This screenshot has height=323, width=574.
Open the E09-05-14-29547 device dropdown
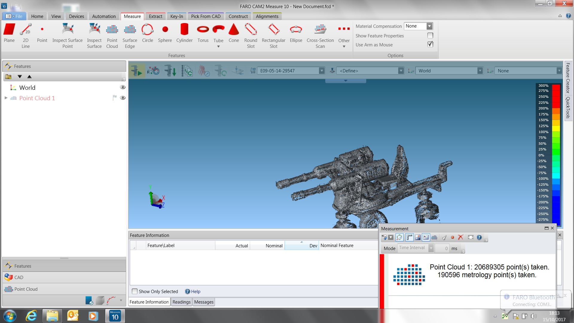[322, 71]
